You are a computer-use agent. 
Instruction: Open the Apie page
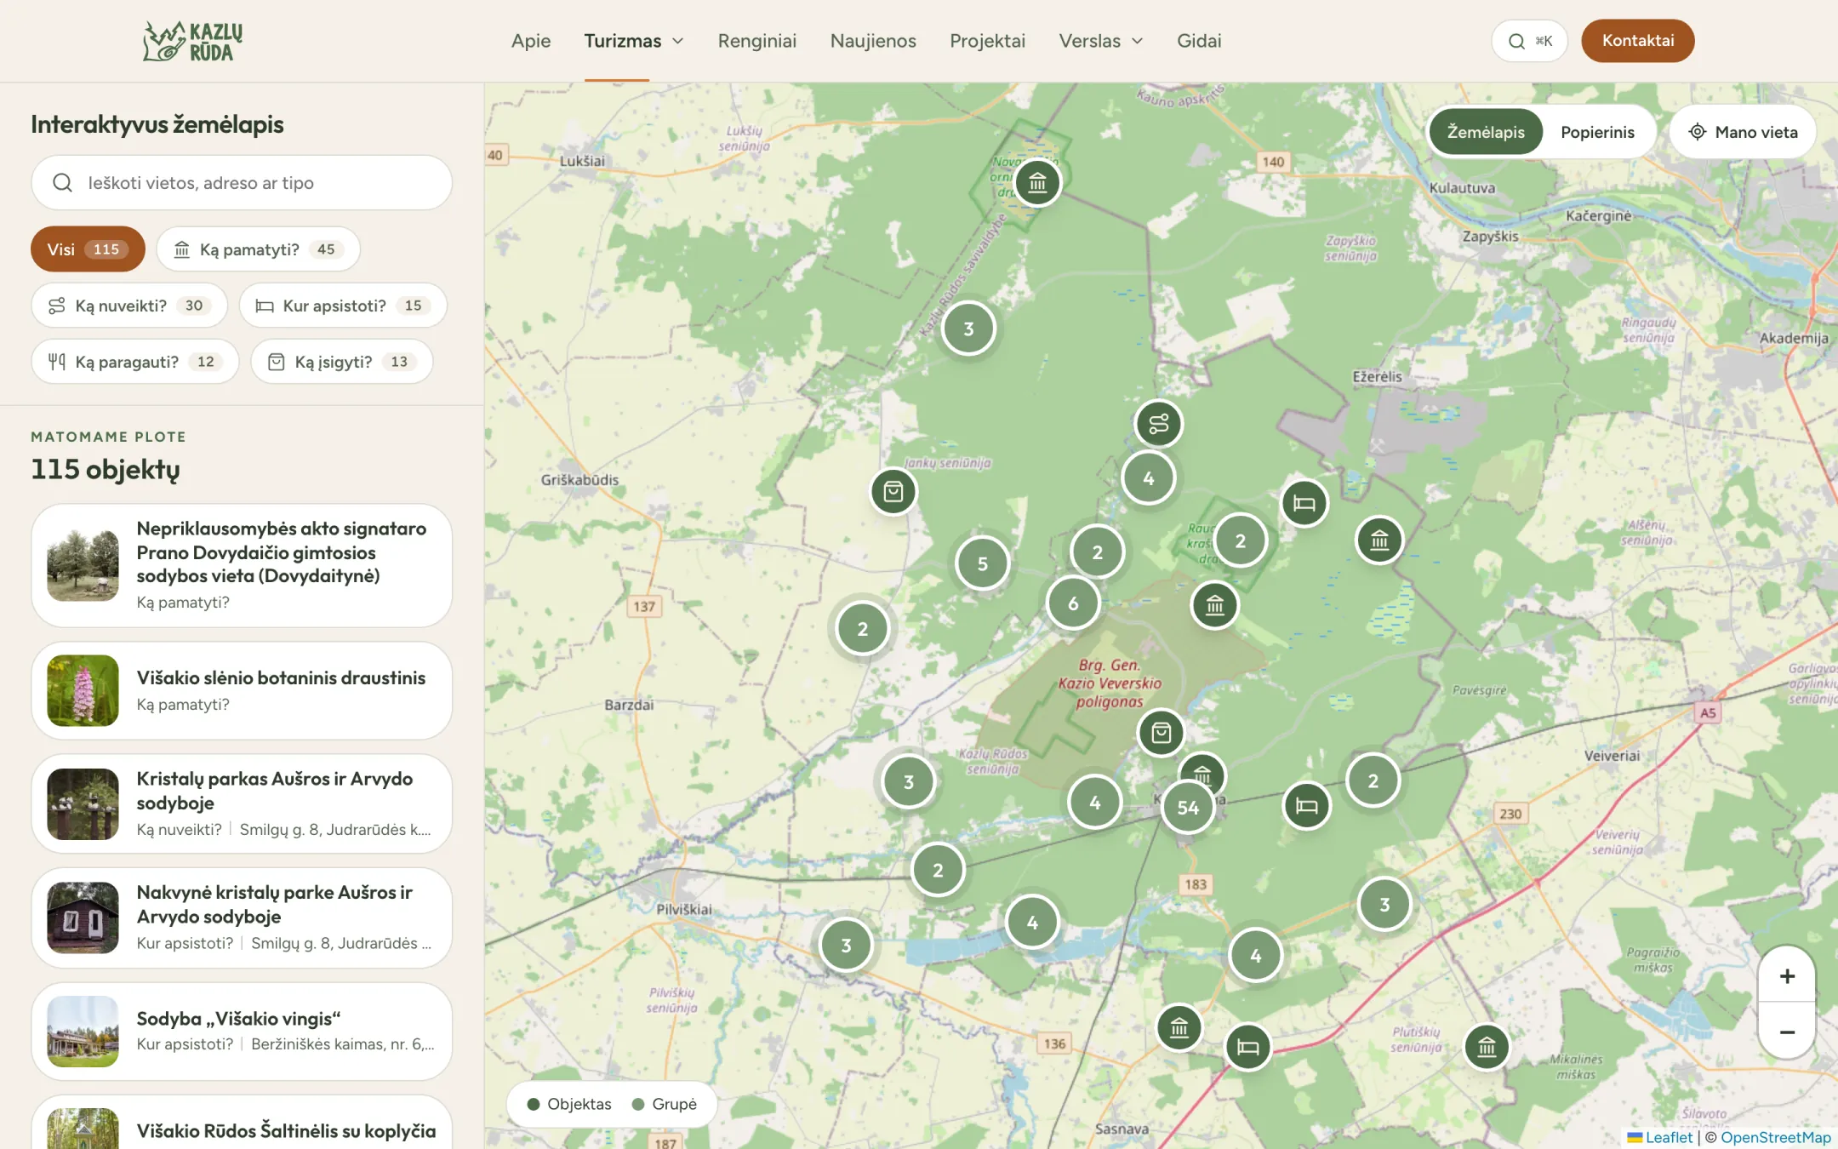[531, 41]
